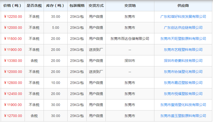Click 含税 in the ¥13380.00 row
This screenshot has width=213, height=122.
[x=34, y=61]
